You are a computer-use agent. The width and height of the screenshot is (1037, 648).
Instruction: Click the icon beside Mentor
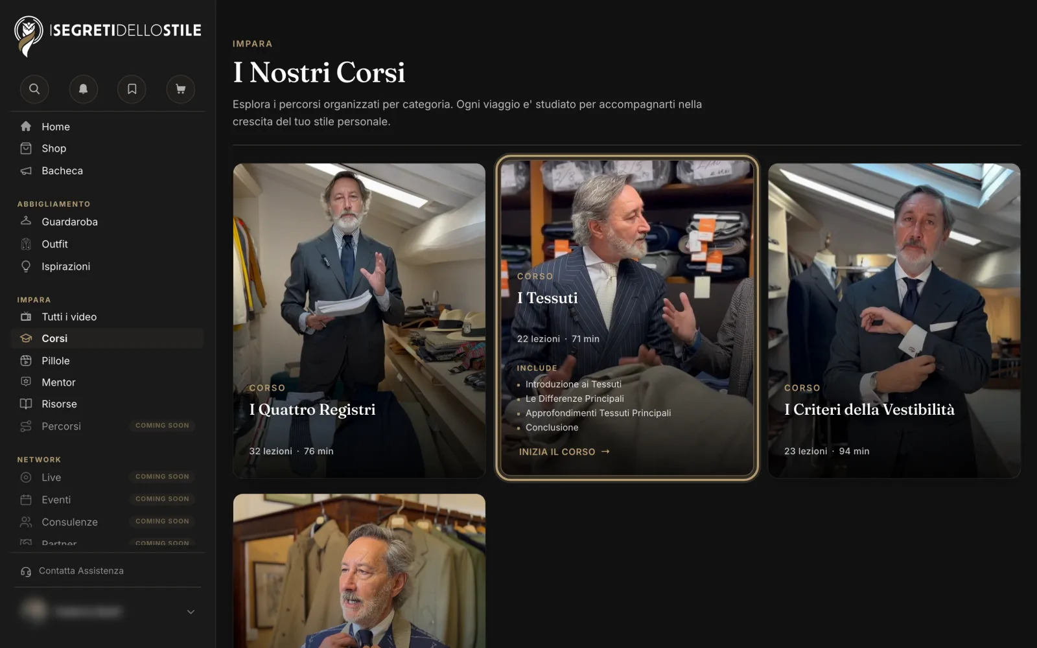(x=26, y=382)
